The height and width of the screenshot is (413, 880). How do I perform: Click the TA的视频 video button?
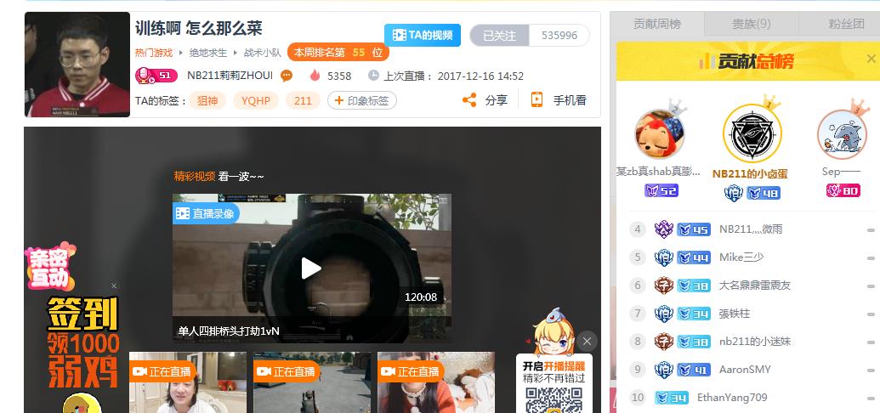tap(423, 35)
